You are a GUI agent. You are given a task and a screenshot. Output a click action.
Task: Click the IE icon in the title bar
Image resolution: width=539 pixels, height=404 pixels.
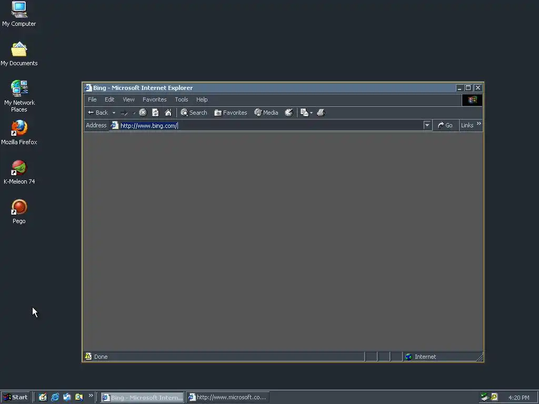point(88,88)
